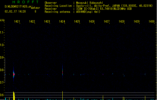Click time marker 1422
The width and height of the screenshot is (157, 100).
(32, 21)
